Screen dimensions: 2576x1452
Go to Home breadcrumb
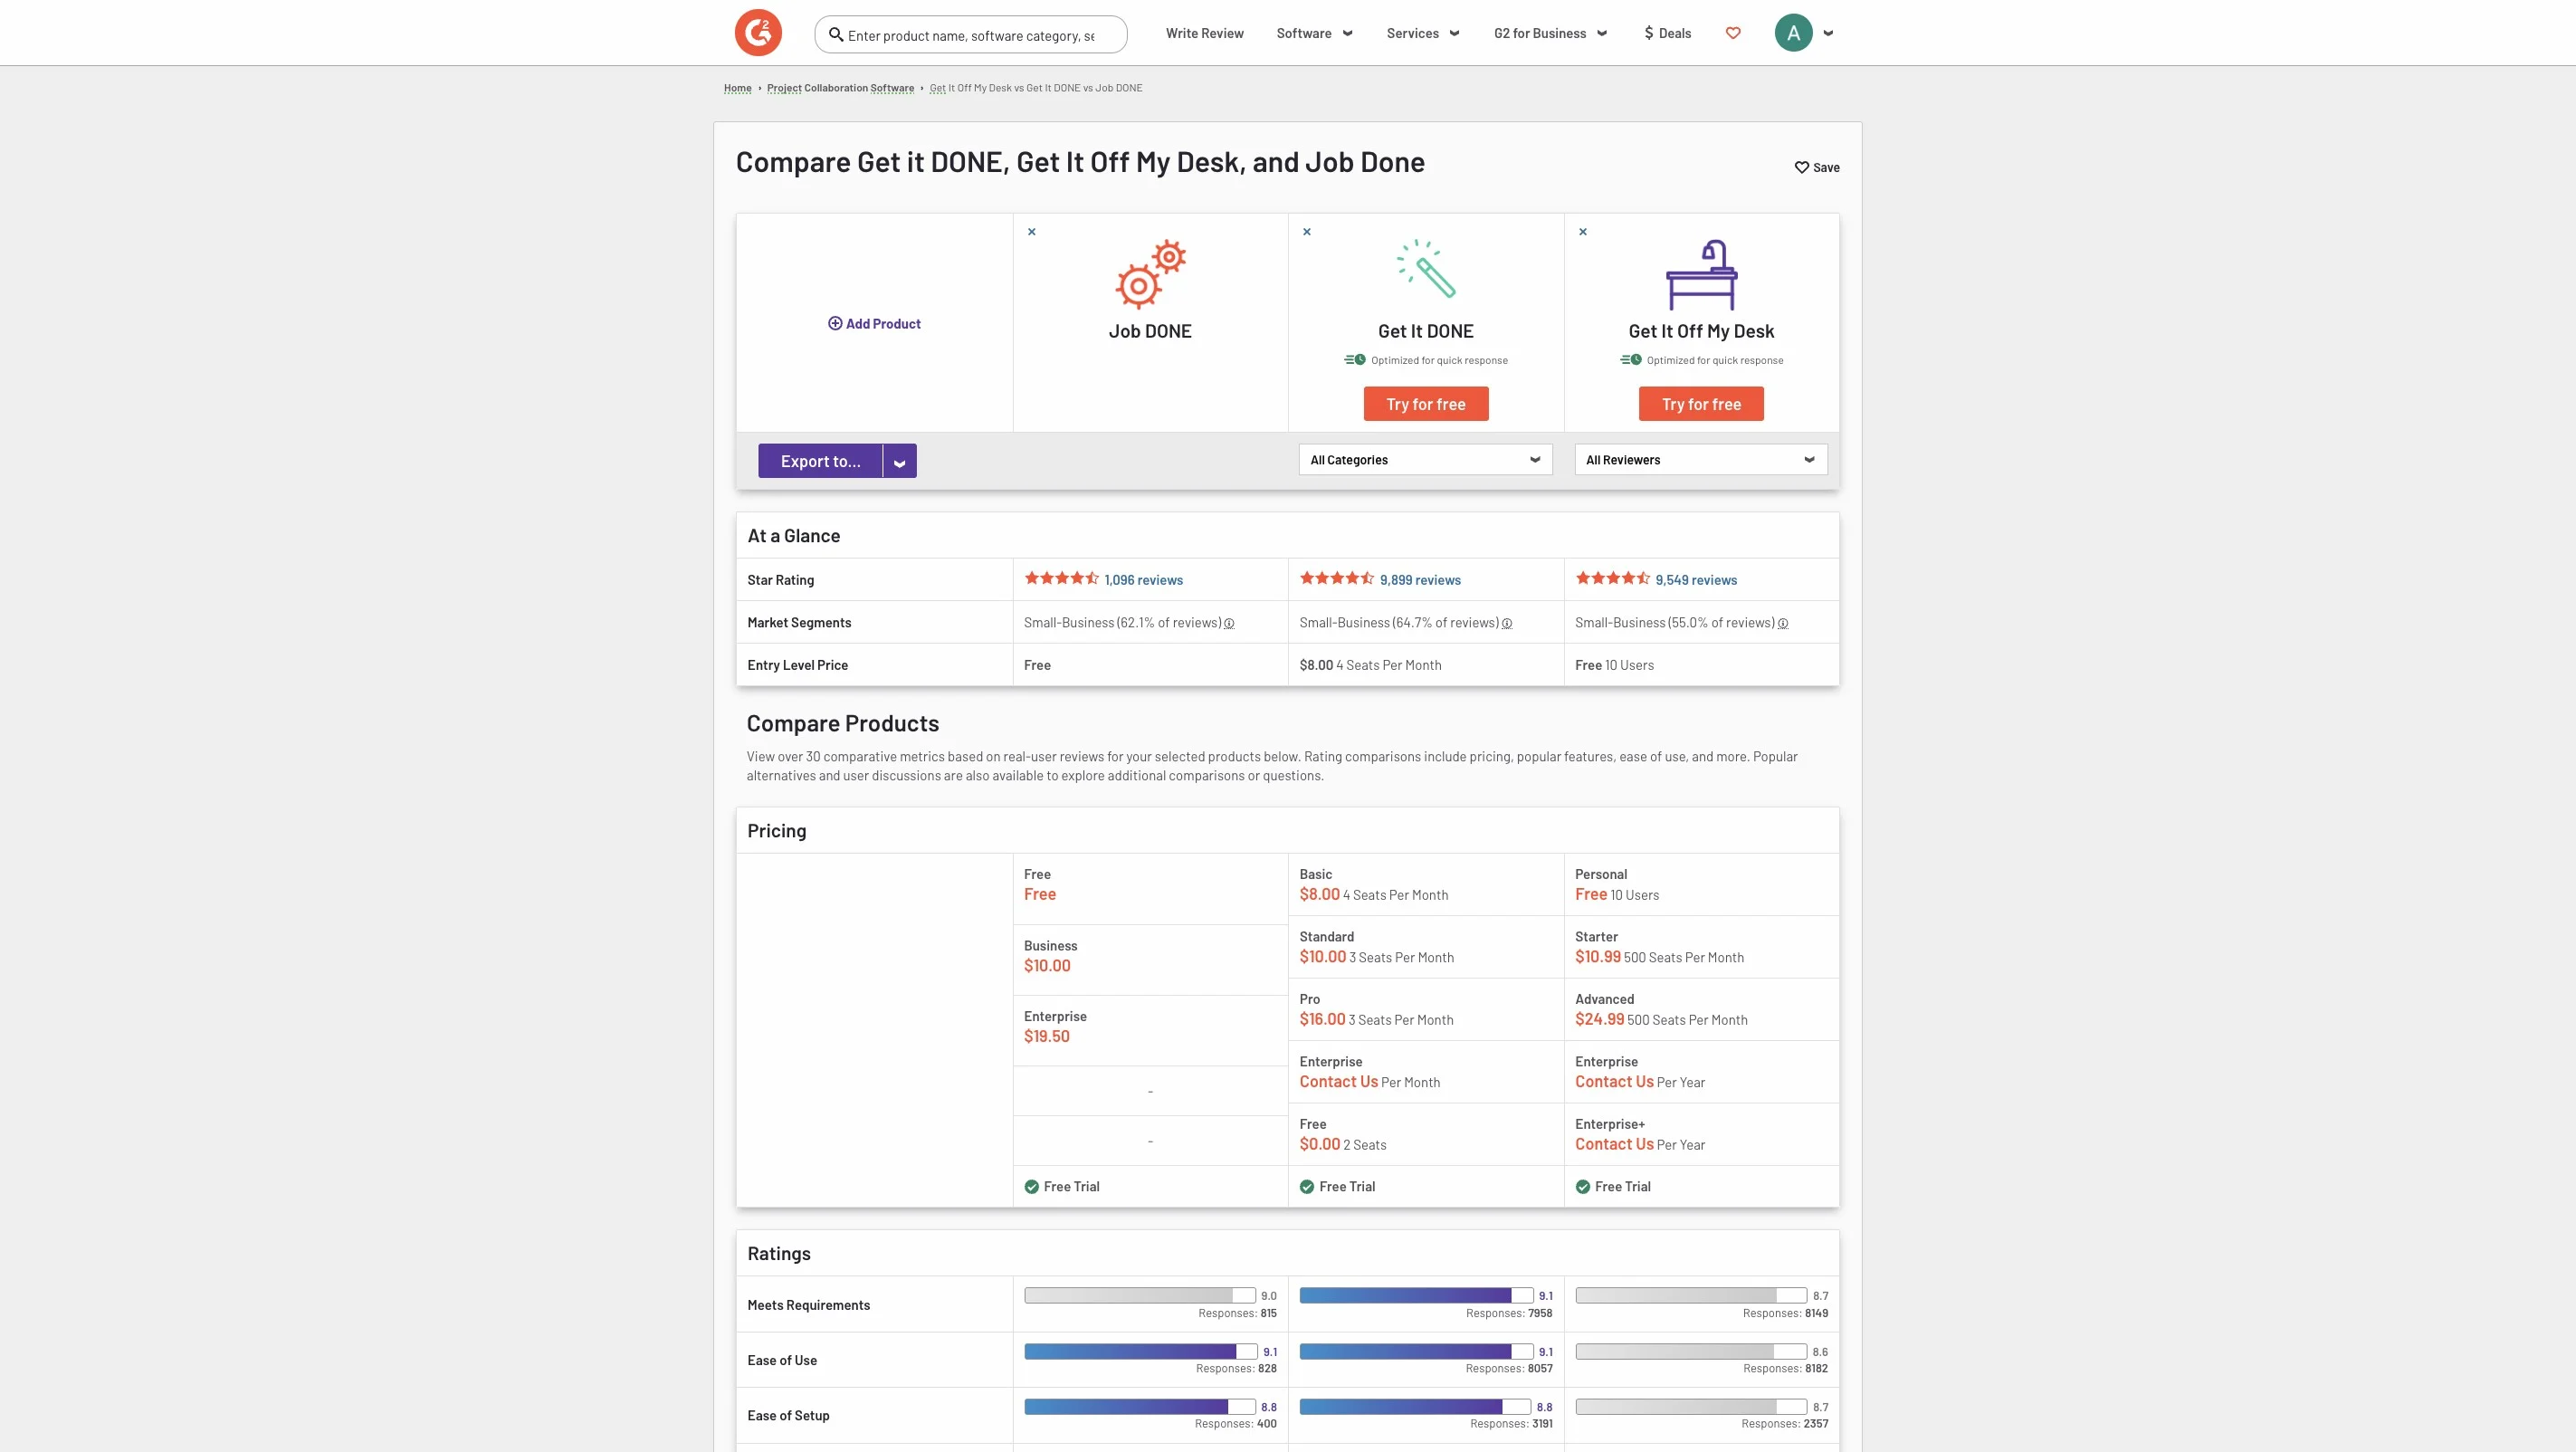pyautogui.click(x=737, y=88)
